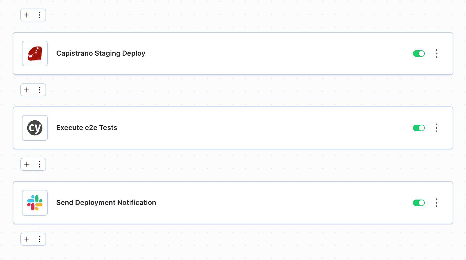Screen dimensions: 466x260
Task: Open the options menu next to the top plus button
Action: click(x=40, y=15)
